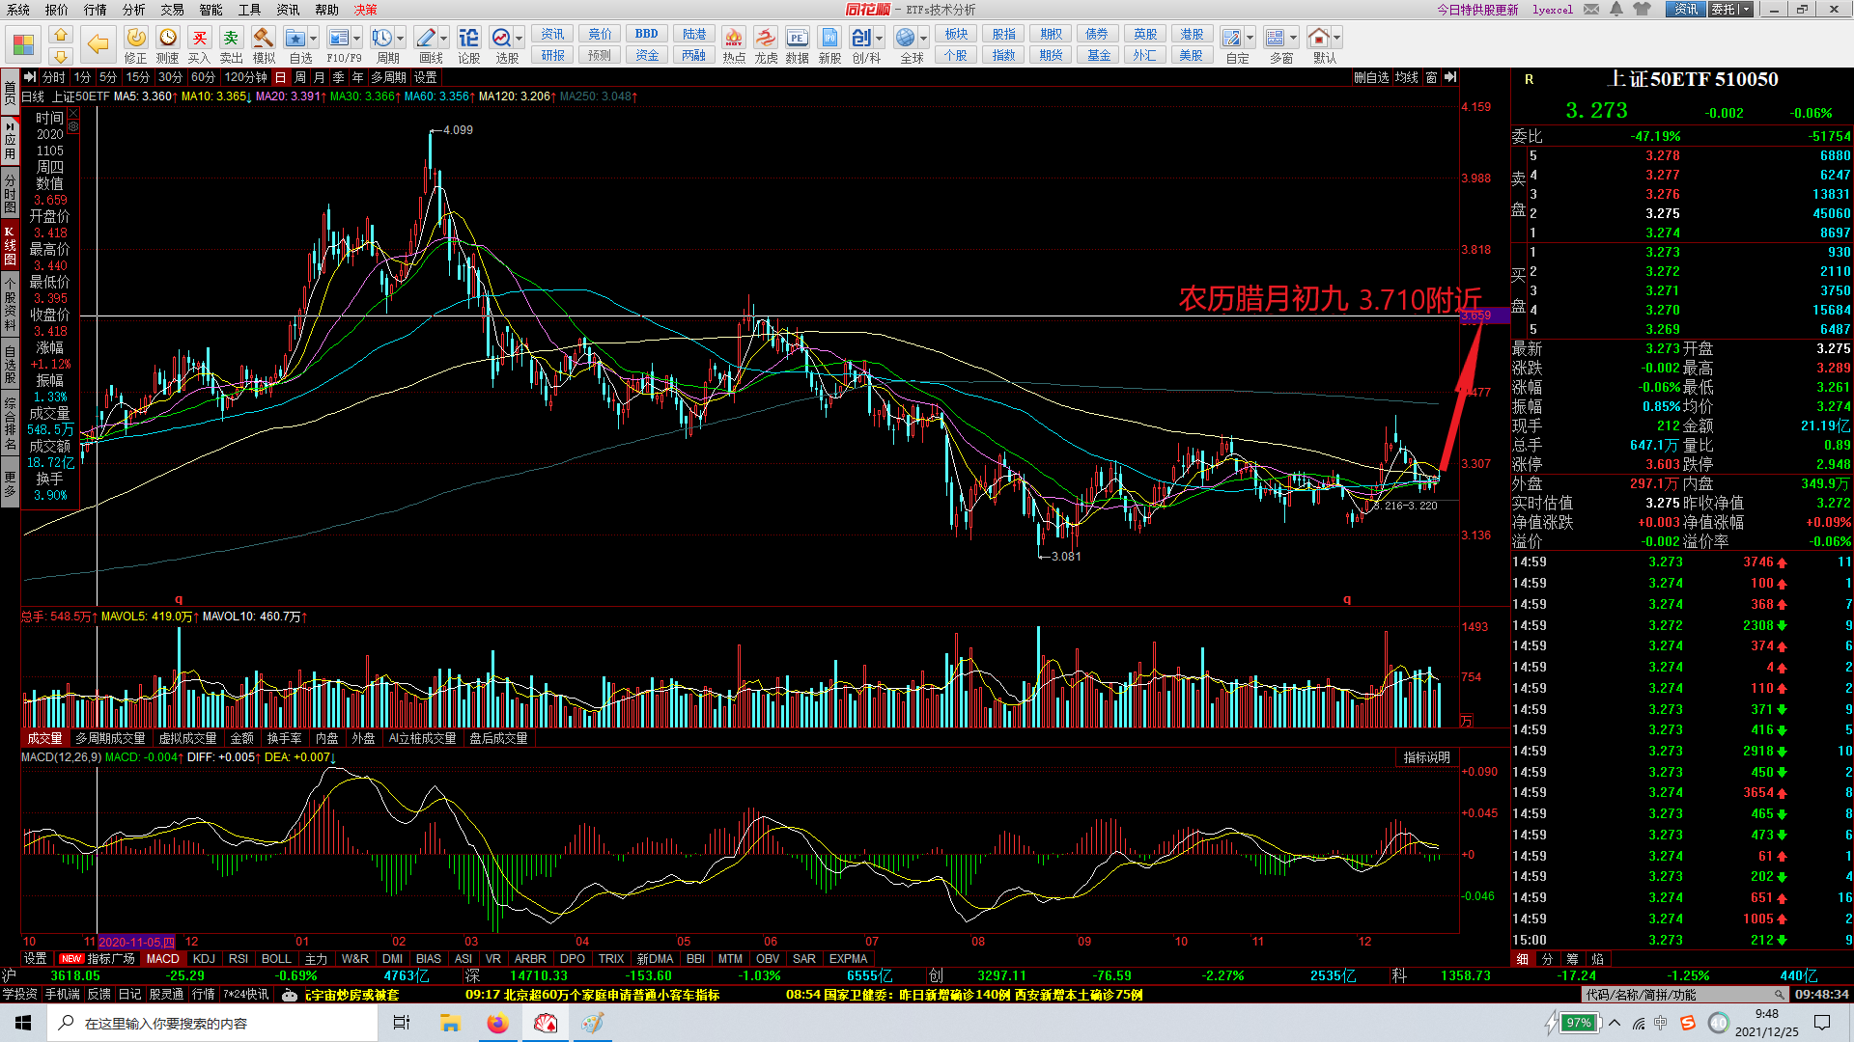Select the KDJ indicator tab
This screenshot has height=1042, width=1854.
pyautogui.click(x=204, y=959)
